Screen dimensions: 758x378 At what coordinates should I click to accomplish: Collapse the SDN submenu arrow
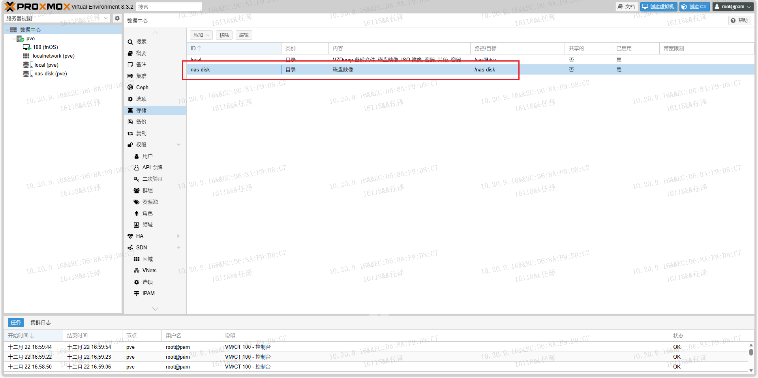(x=178, y=248)
